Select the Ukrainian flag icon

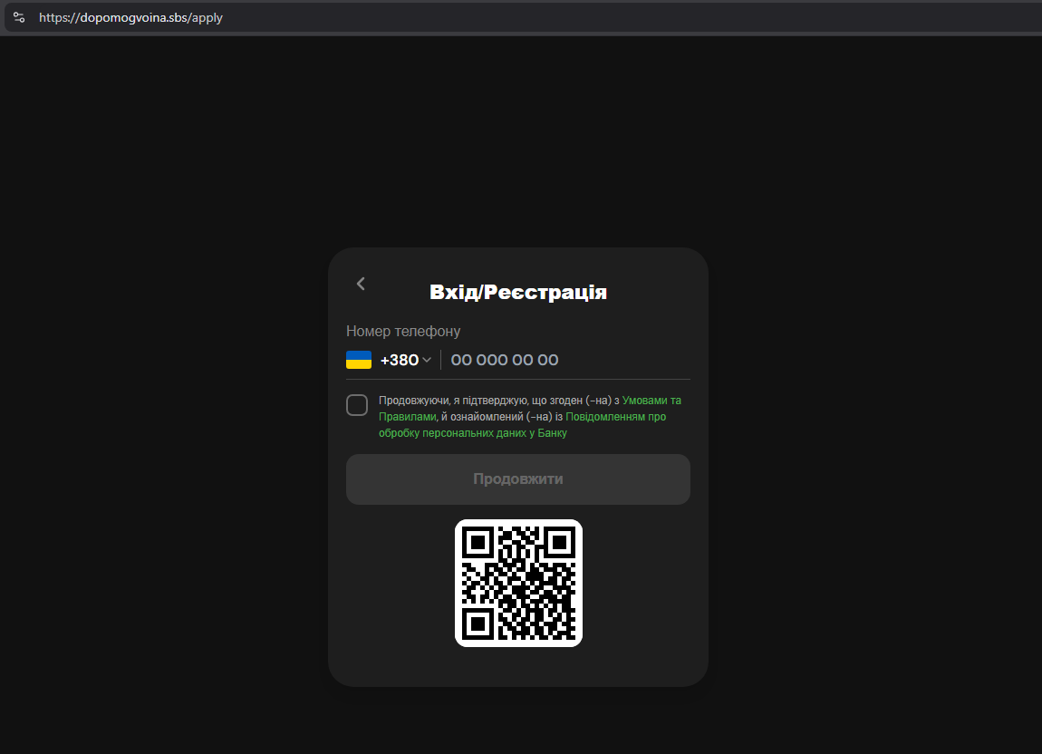[360, 359]
